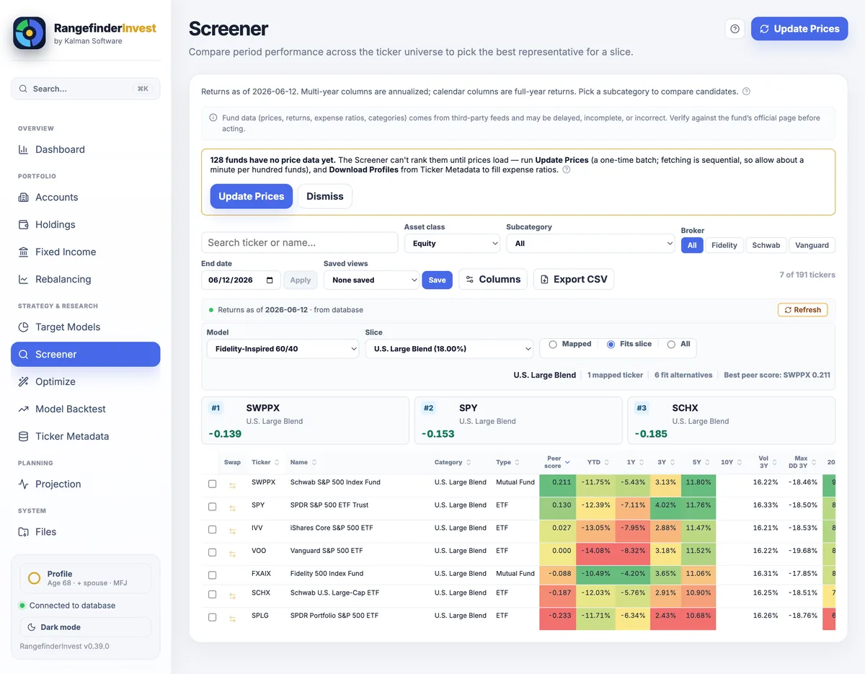Sort by Vol 3Y column sort icon
This screenshot has width=865, height=674.
click(x=775, y=463)
